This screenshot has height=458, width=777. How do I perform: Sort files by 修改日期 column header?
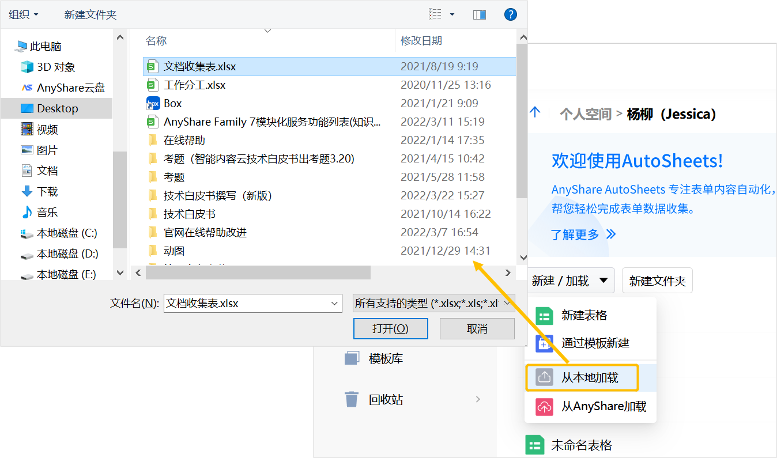coord(421,40)
